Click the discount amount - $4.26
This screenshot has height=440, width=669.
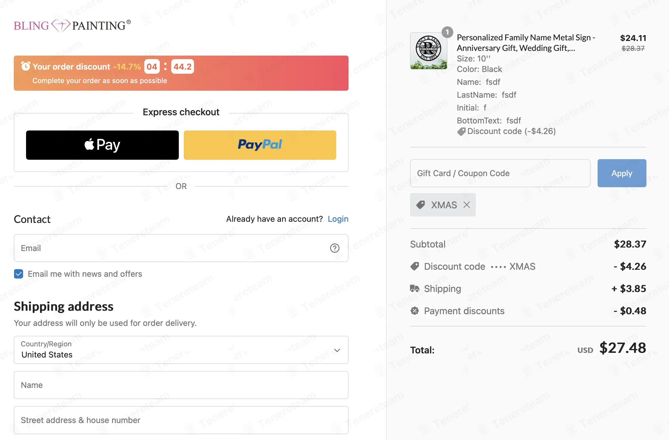click(x=630, y=266)
